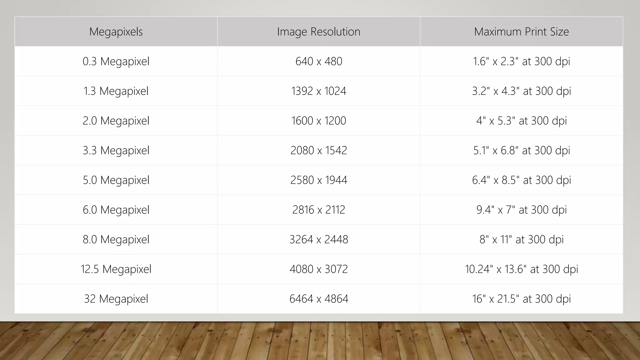The height and width of the screenshot is (360, 640).
Task: Select the 8.0 Megapixel cell
Action: (116, 239)
